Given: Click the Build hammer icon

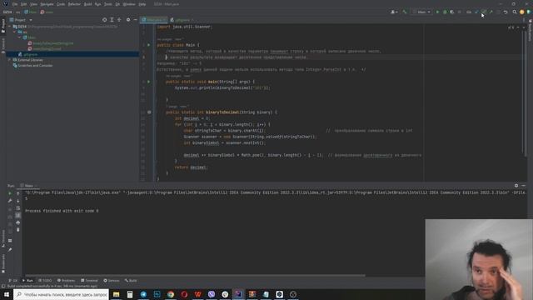Looking at the screenshot, I should (x=404, y=12).
